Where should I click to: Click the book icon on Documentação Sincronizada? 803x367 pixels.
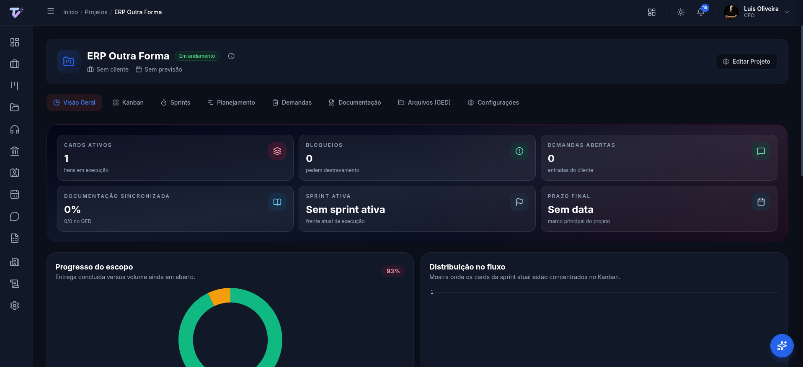coord(277,202)
